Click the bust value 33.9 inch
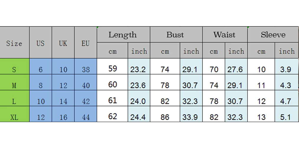 coord(190,117)
